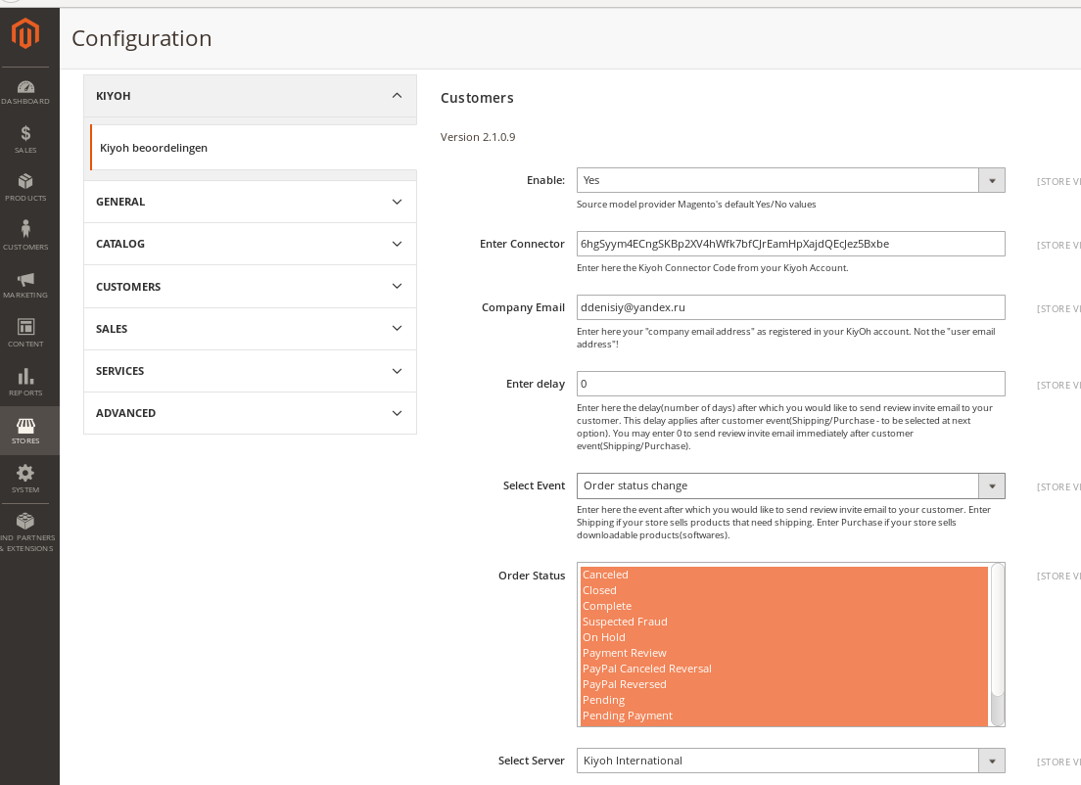The height and width of the screenshot is (785, 1081).
Task: Click the Configuration page title
Action: (142, 38)
